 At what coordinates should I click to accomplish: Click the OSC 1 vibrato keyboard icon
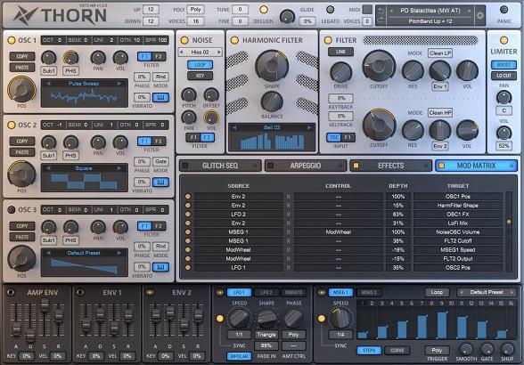point(160,98)
